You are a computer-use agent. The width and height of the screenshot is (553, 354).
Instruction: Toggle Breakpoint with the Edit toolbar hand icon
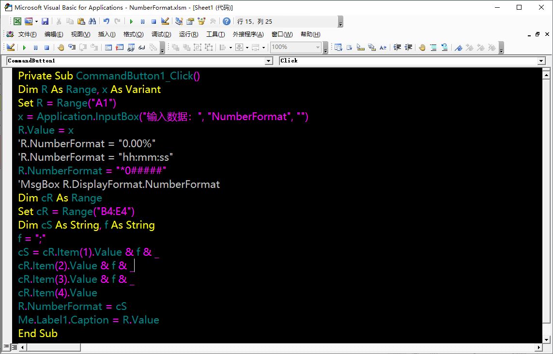(422, 47)
